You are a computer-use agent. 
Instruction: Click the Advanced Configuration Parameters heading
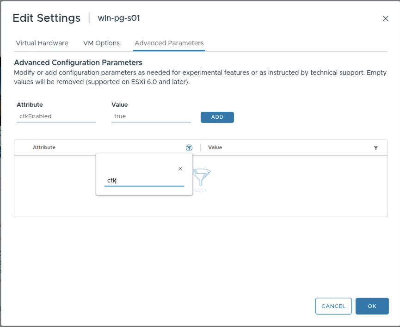(78, 62)
